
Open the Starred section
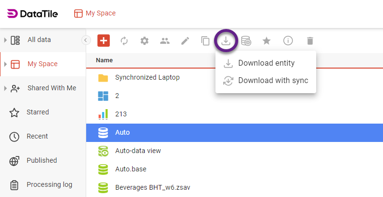pos(38,112)
